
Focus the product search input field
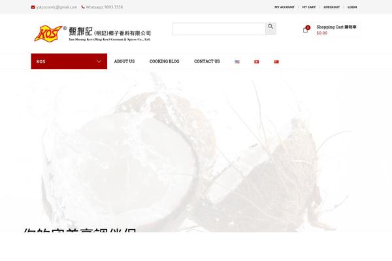coord(219,29)
